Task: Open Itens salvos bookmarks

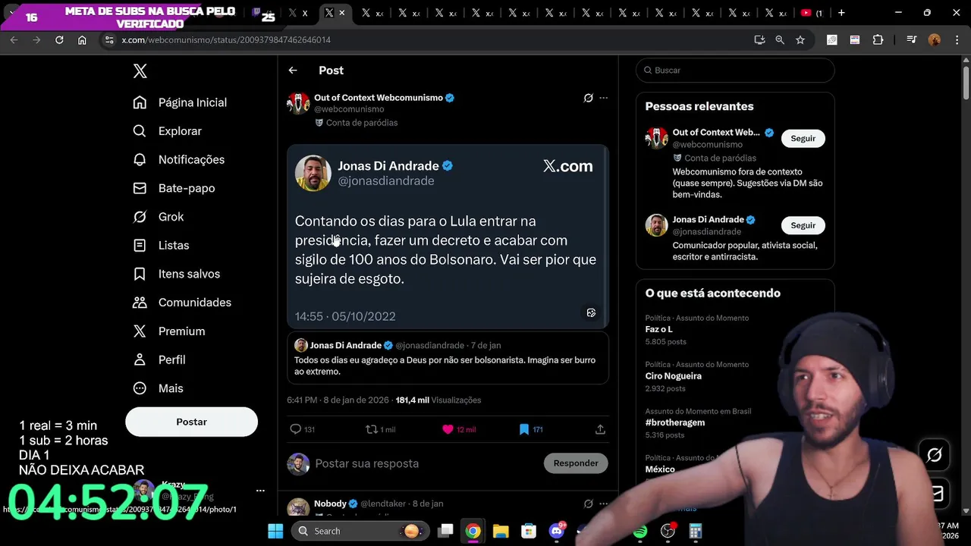Action: click(x=176, y=274)
